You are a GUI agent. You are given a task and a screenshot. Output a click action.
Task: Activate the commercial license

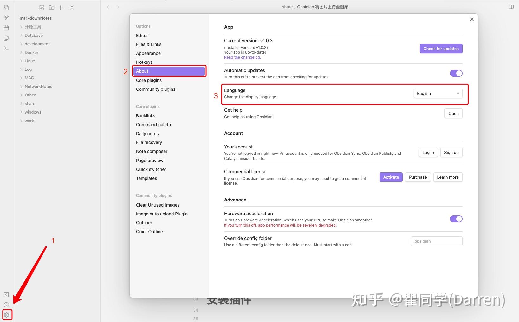[391, 177]
